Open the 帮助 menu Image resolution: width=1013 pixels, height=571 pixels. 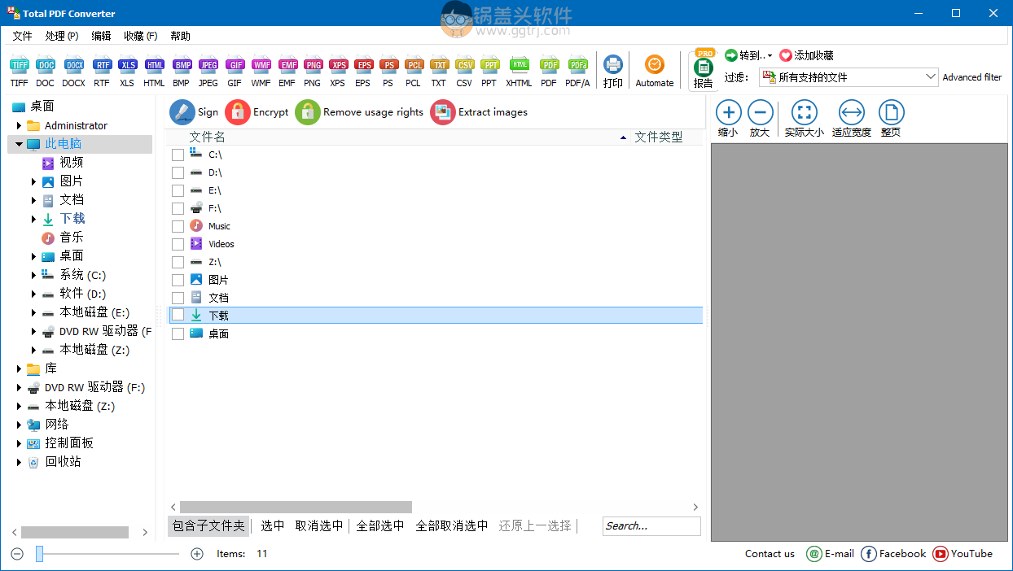click(180, 36)
